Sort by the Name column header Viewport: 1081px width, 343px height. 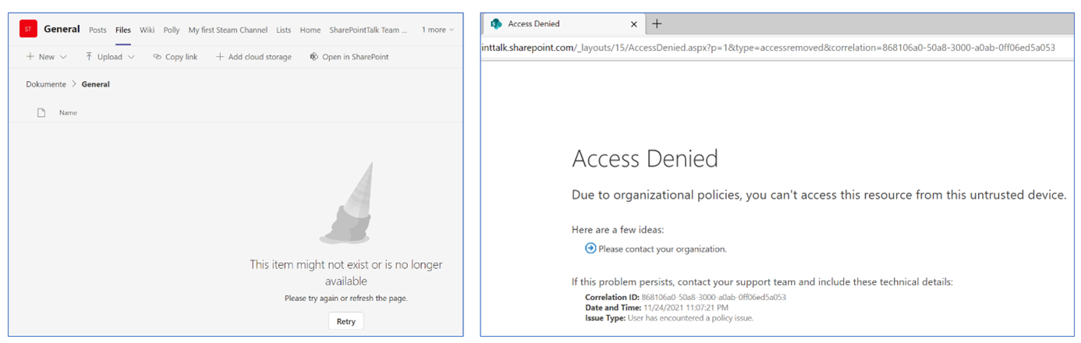pyautogui.click(x=68, y=113)
